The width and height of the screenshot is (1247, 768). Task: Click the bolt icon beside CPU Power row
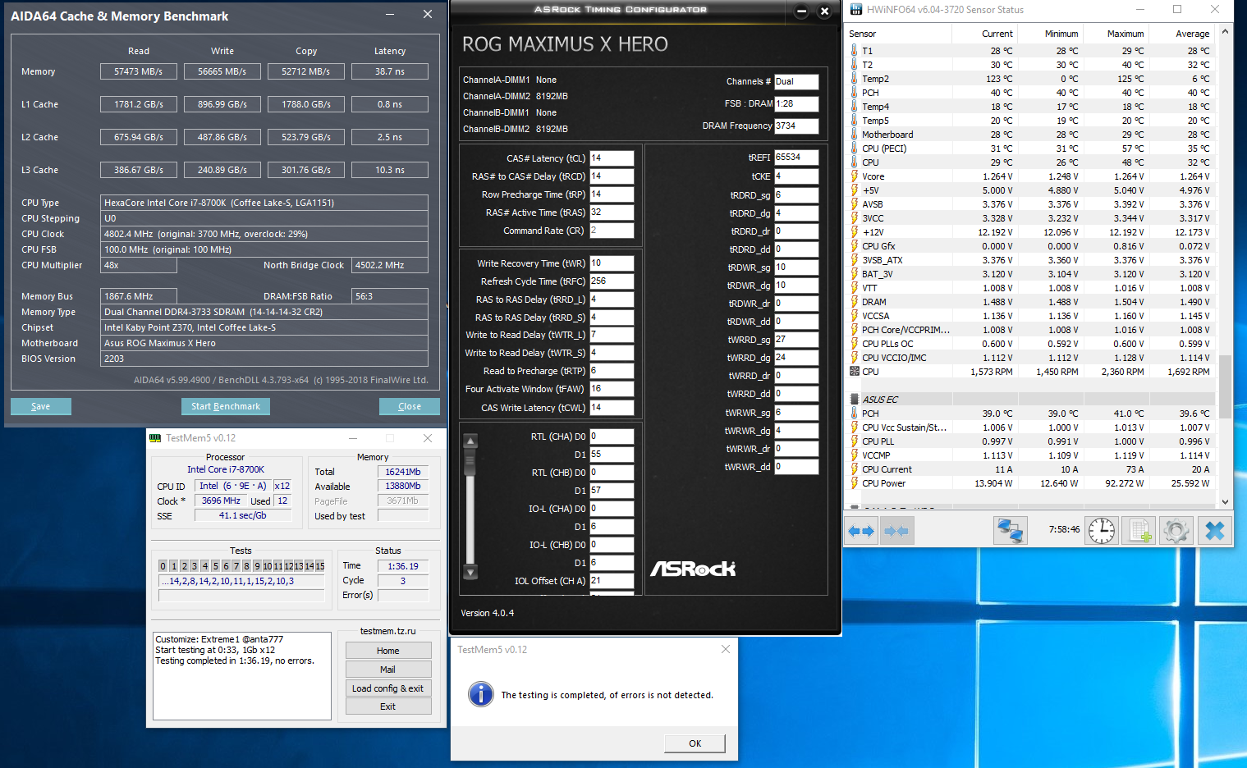(855, 483)
